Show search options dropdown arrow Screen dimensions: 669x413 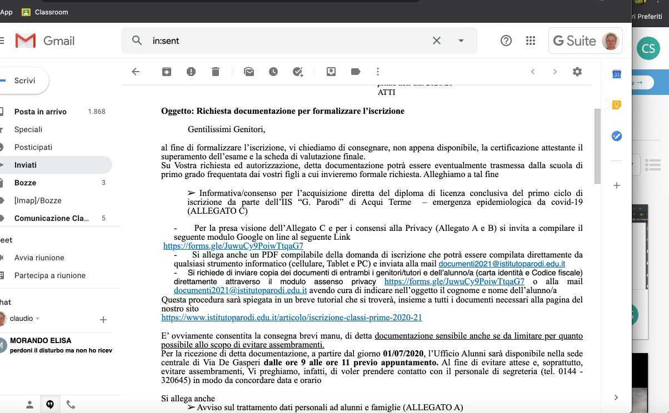coord(461,41)
